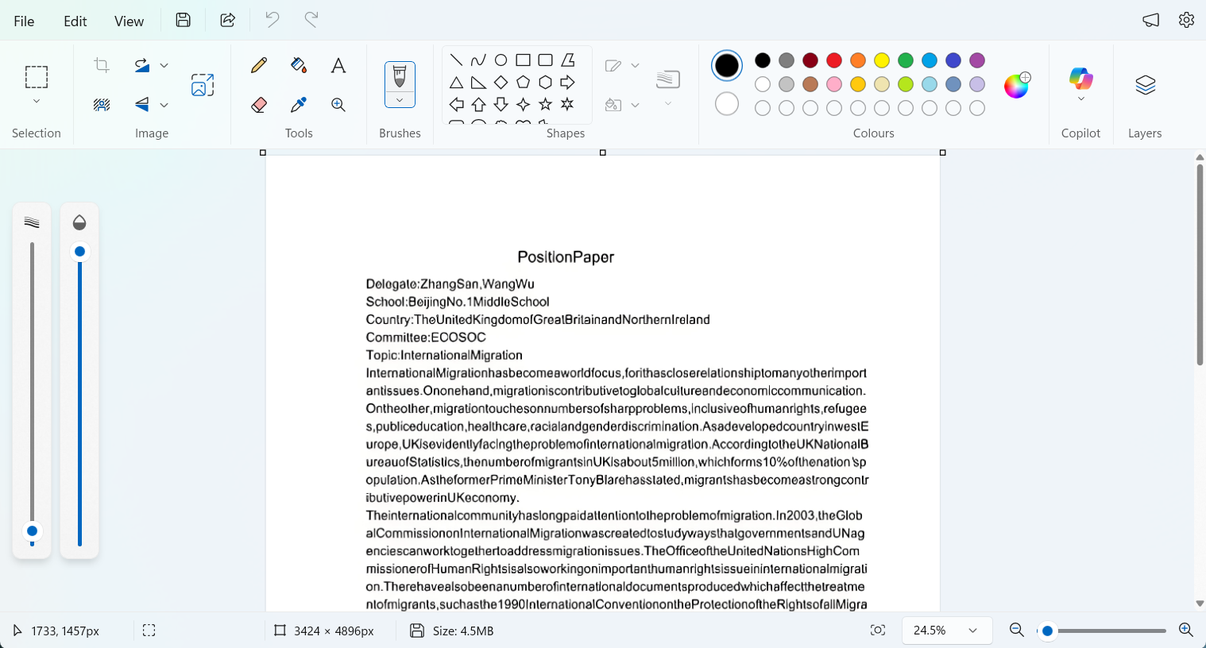This screenshot has width=1206, height=648.
Task: Open the Edit colours wheel
Action: (x=1017, y=85)
